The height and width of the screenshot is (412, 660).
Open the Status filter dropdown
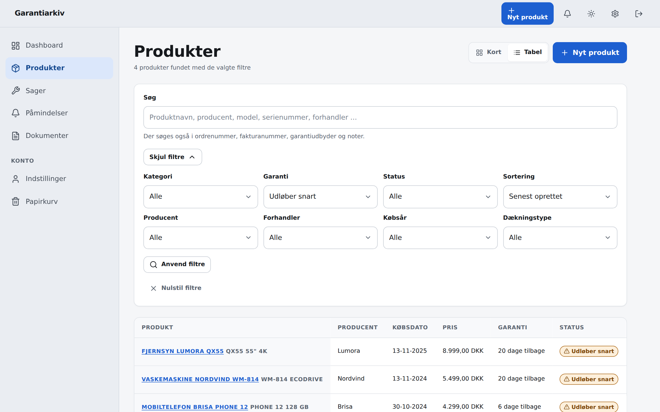coord(440,197)
